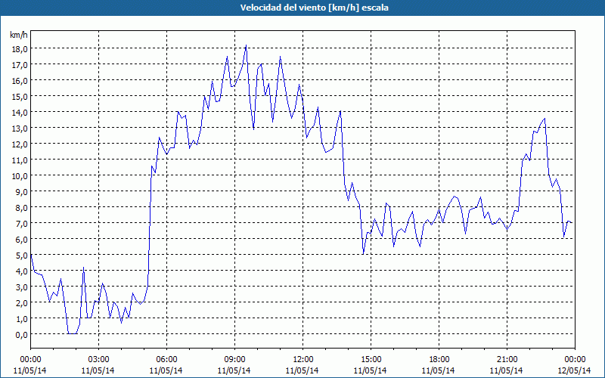This screenshot has height=378, width=605.
Task: Click the '3,0' y-axis value
Action: tap(23, 287)
